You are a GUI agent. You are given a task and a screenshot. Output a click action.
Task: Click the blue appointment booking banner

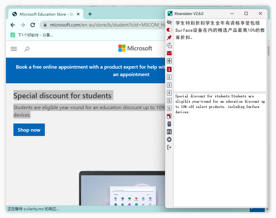click(86, 70)
